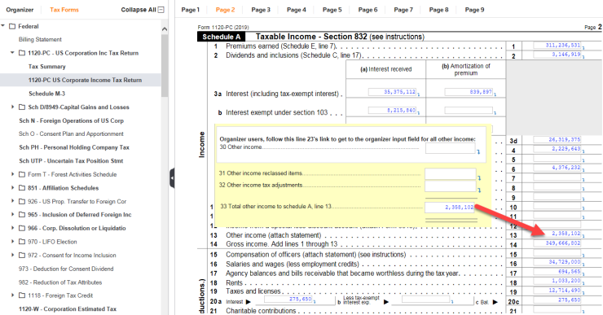Expand the Form T Forest Activities Schedule
Screen dimensions: 603x315
pyautogui.click(x=13, y=174)
